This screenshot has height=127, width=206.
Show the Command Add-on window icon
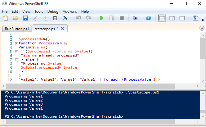pos(195,18)
